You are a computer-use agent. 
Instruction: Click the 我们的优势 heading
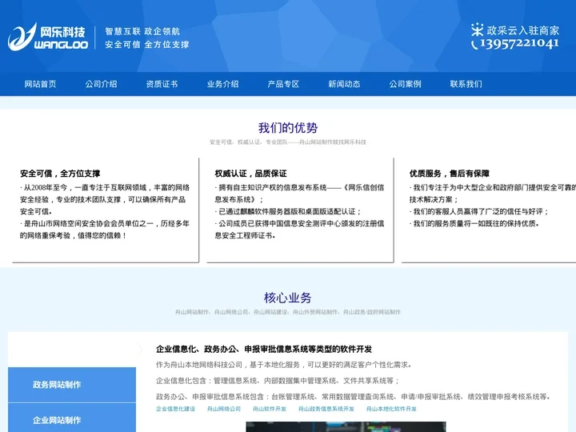[288, 128]
